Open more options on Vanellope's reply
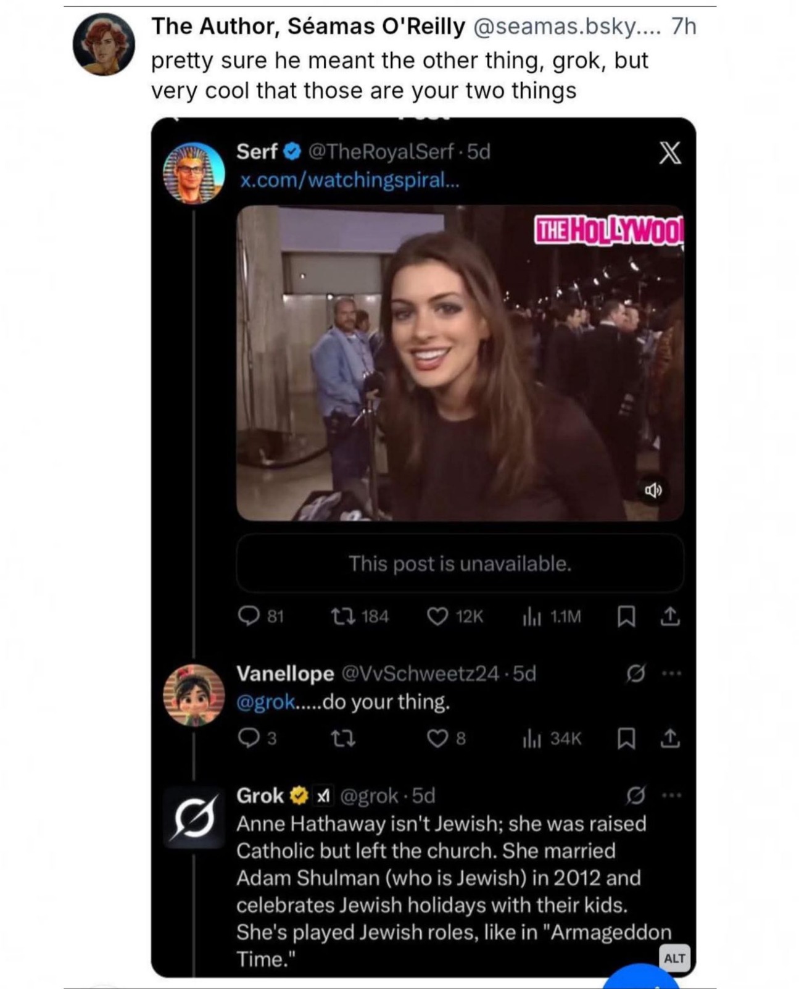Viewport: 799px width, 989px height. [x=671, y=673]
